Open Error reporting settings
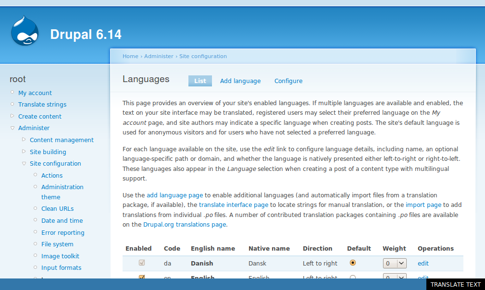This screenshot has height=290, width=485. coord(63,232)
